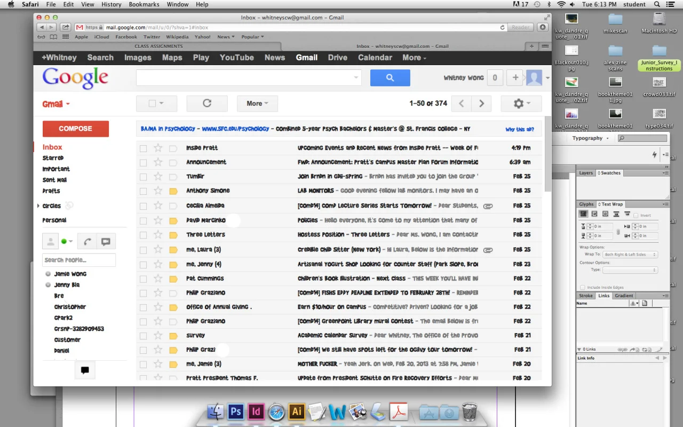The width and height of the screenshot is (683, 427).
Task: Click the Spotlight magnifier in the menu bar
Action: coord(657,4)
